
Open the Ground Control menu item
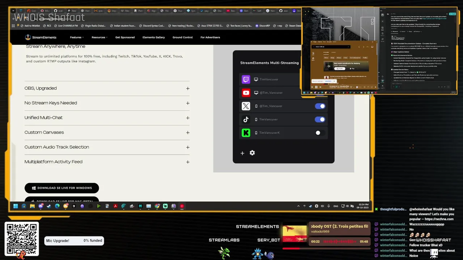click(x=183, y=37)
